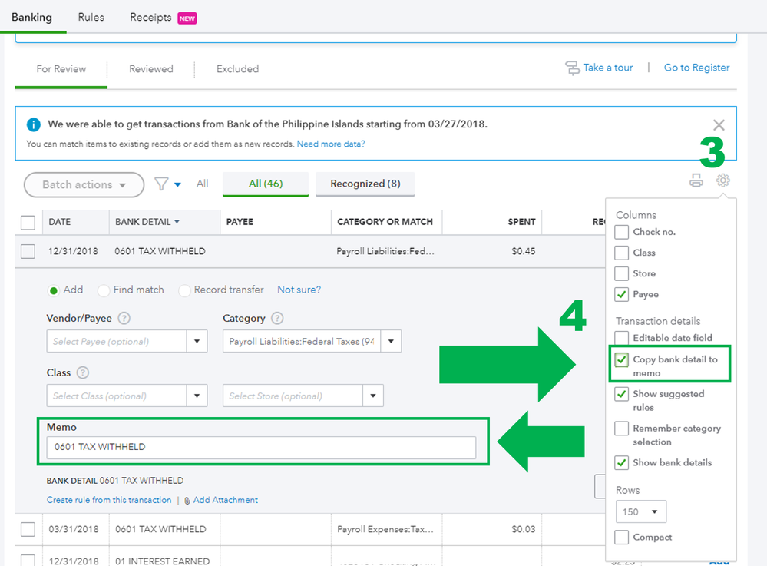The width and height of the screenshot is (767, 566).
Task: Open the For Review tab
Action: coord(61,69)
